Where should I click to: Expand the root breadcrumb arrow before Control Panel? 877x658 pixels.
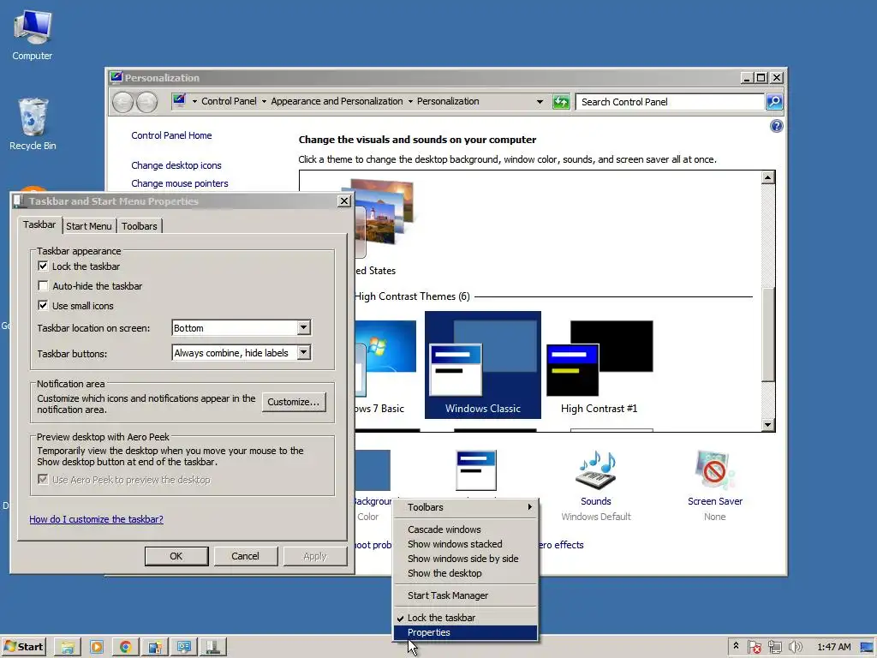[194, 102]
